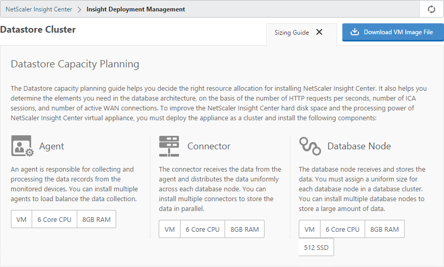Click the Agent description paragraph

pos(74,184)
